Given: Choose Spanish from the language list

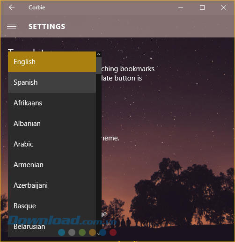Looking at the screenshot, I should (52, 82).
